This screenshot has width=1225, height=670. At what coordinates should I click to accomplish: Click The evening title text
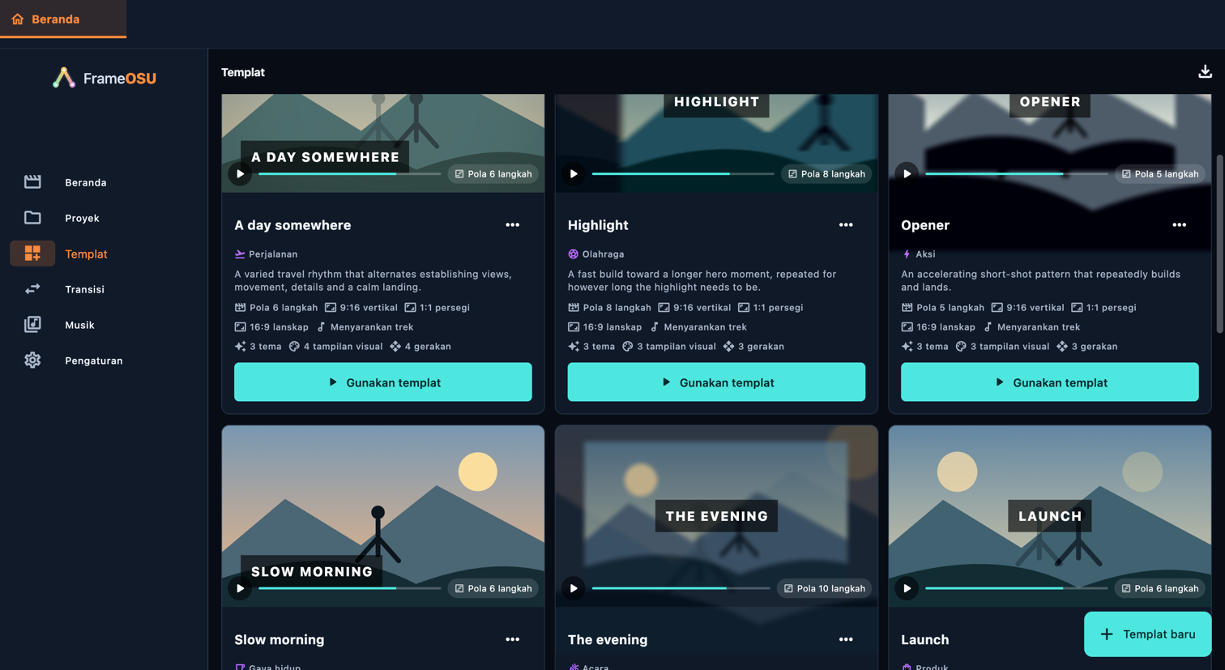[x=608, y=639]
